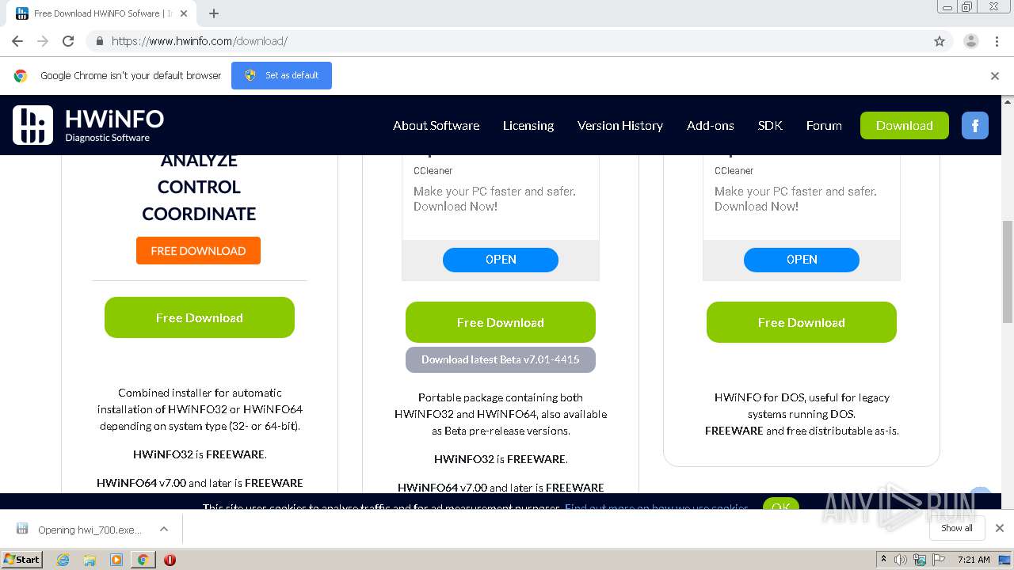Click the padlock site info icon

pos(99,41)
